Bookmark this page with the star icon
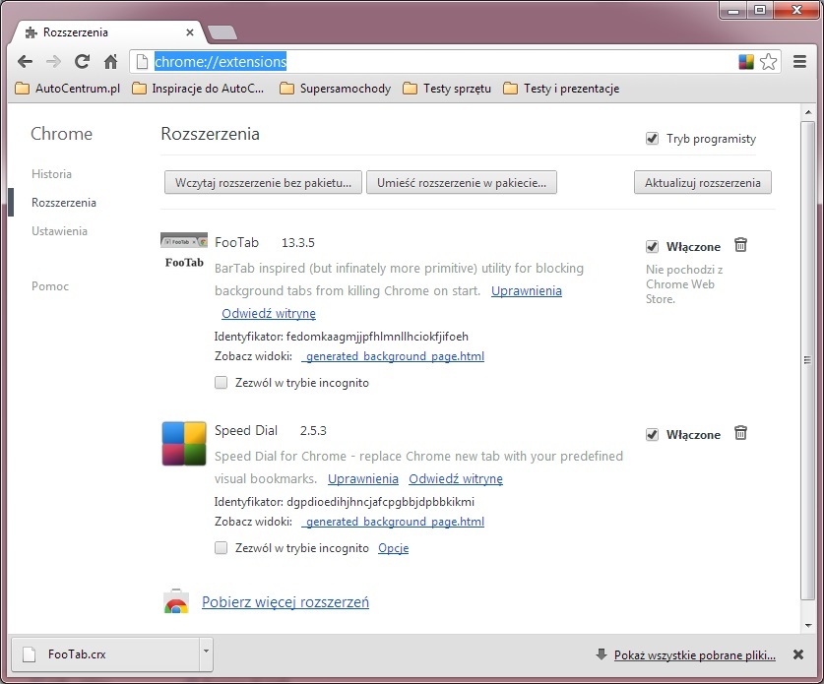Image resolution: width=824 pixels, height=684 pixels. (768, 62)
